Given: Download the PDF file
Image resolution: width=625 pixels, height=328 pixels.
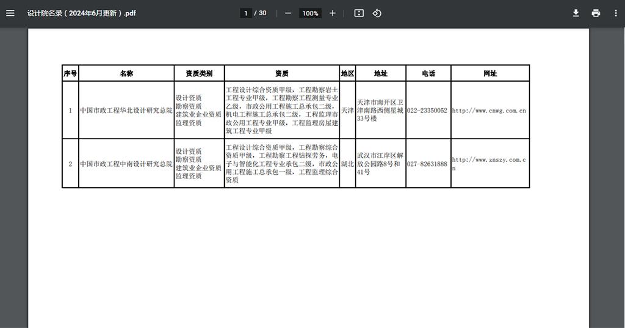Looking at the screenshot, I should coord(576,13).
